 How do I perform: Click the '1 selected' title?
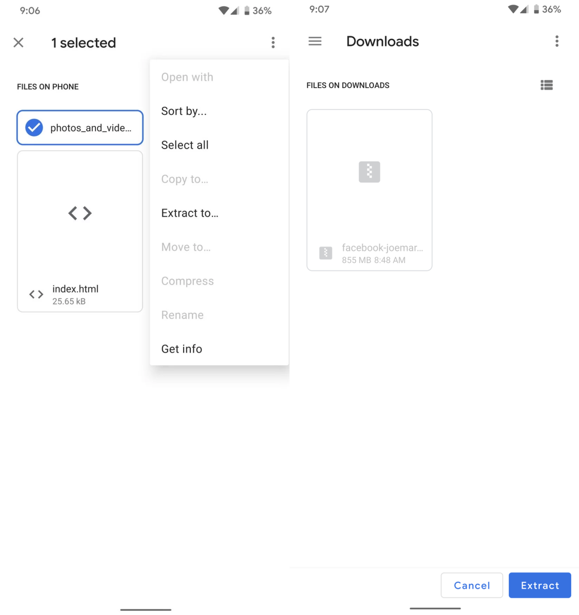[84, 43]
